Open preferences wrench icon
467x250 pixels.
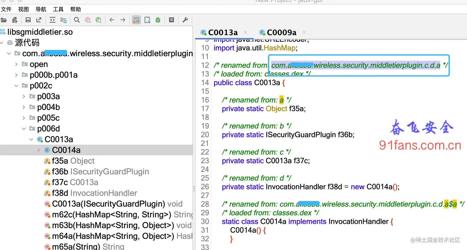[185, 20]
